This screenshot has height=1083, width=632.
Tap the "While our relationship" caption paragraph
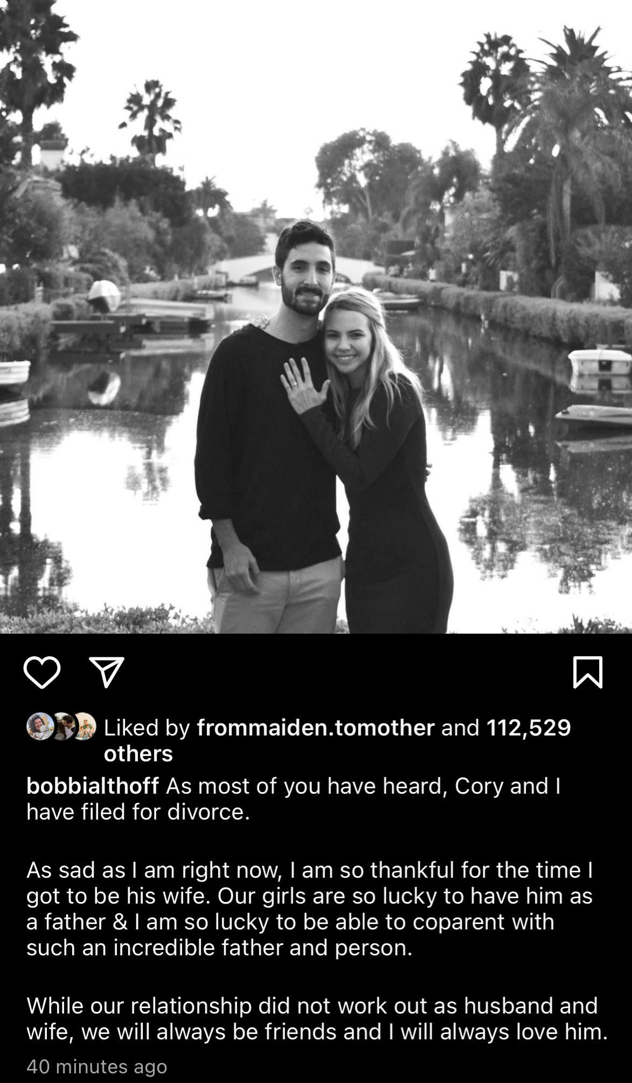317,1018
